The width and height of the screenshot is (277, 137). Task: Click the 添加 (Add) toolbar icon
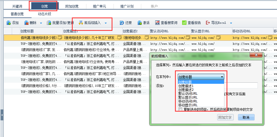point(9,23)
